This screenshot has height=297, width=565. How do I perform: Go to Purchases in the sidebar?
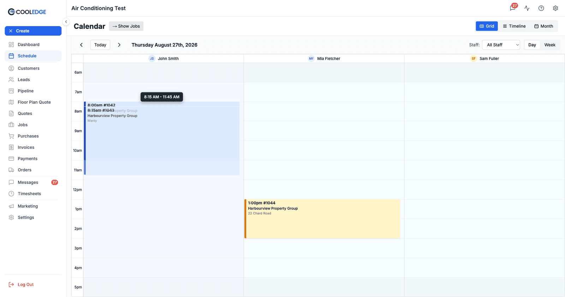(33, 136)
